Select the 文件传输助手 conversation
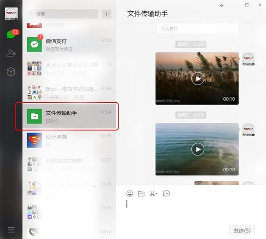266x239 pixels. click(69, 117)
